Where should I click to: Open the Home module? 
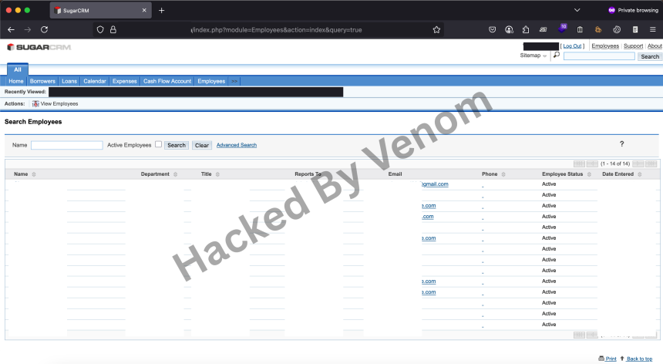(x=16, y=81)
